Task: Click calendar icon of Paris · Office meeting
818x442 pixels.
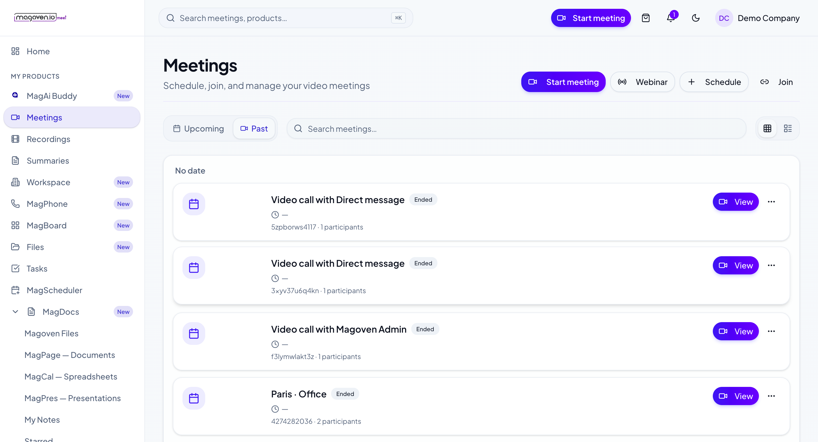Action: [x=194, y=398]
